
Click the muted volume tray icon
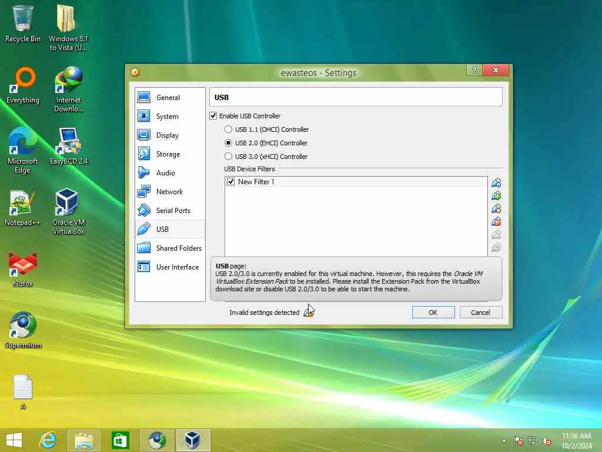pos(547,441)
